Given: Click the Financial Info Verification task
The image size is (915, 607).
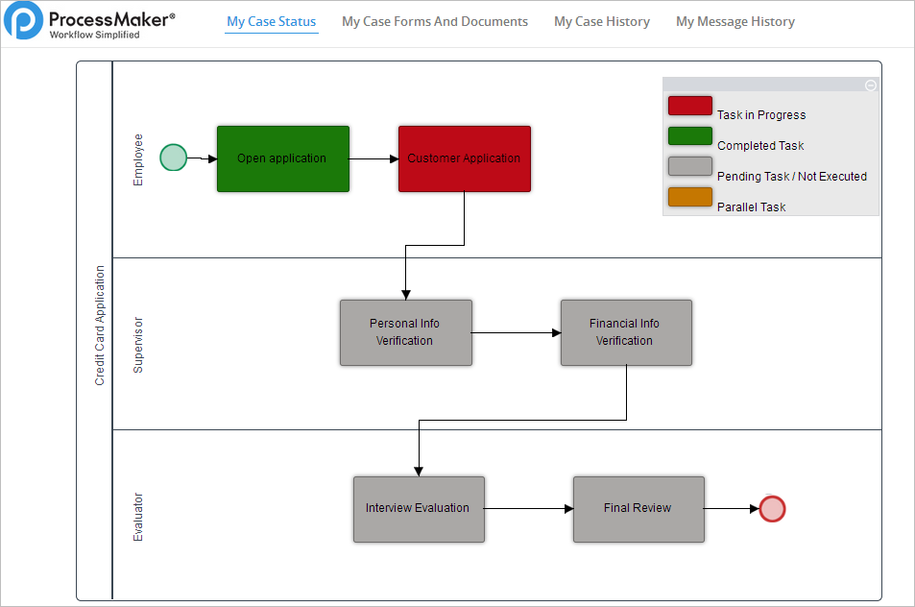Looking at the screenshot, I should 625,332.
